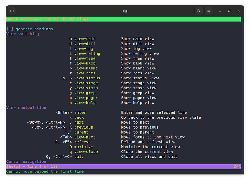Click the 'previous' action name
The height and width of the screenshot is (181, 250).
(84, 127)
